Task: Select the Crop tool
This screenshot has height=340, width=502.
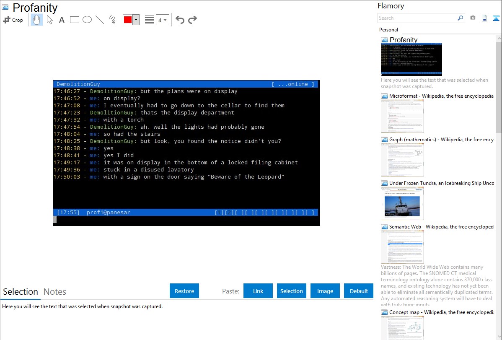Action: (13, 20)
